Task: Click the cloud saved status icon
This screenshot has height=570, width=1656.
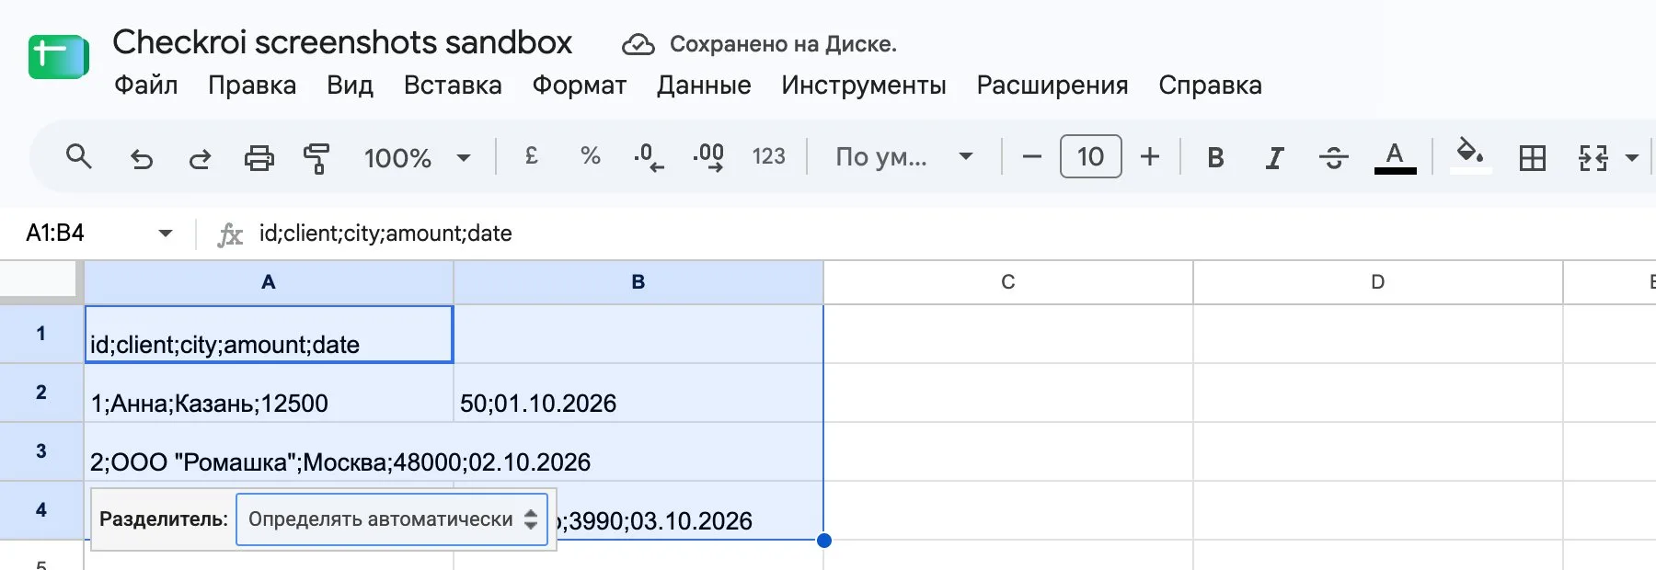Action: (x=638, y=44)
